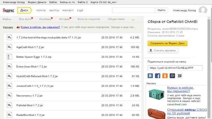Image resolution: width=212 pixels, height=119 pixels.
Task: Share folder link via VK icon
Action: coord(150,76)
